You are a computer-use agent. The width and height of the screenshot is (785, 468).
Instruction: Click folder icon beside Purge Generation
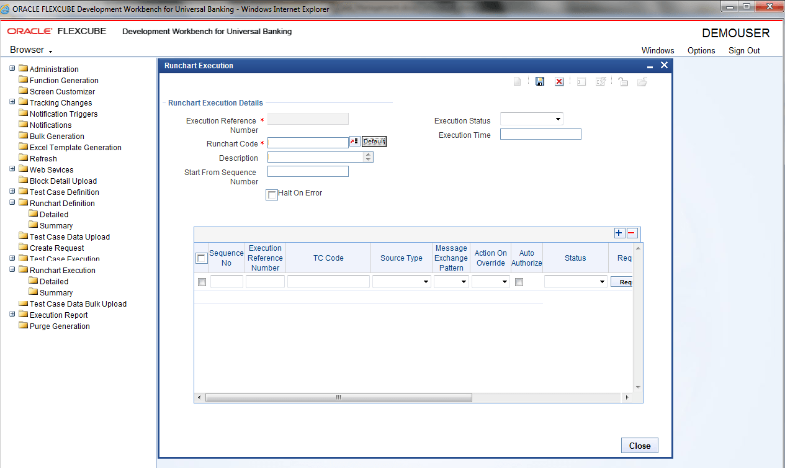[24, 326]
